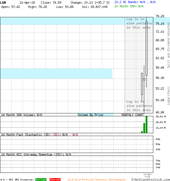Click the first candlestick on the chart
The width and height of the screenshot is (170, 181).
pyautogui.click(x=142, y=84)
